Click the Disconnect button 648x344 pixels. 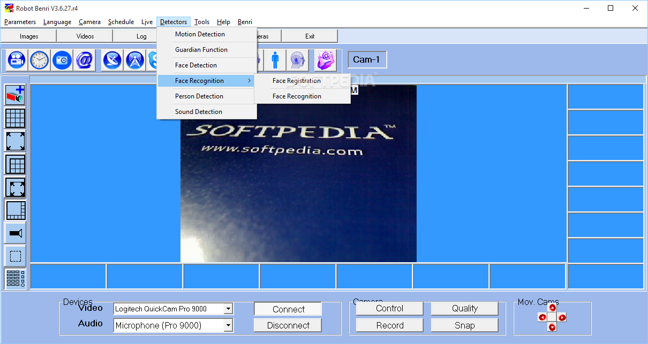(288, 325)
